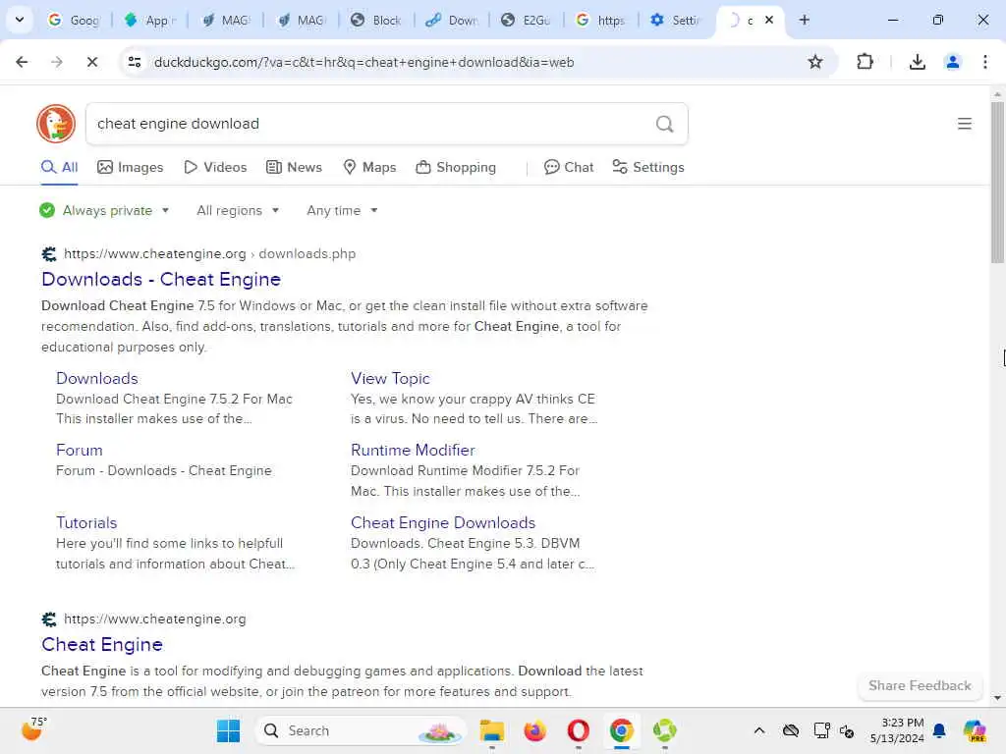This screenshot has height=754, width=1006.
Task: Launch Firefox from the taskbar
Action: [x=535, y=730]
